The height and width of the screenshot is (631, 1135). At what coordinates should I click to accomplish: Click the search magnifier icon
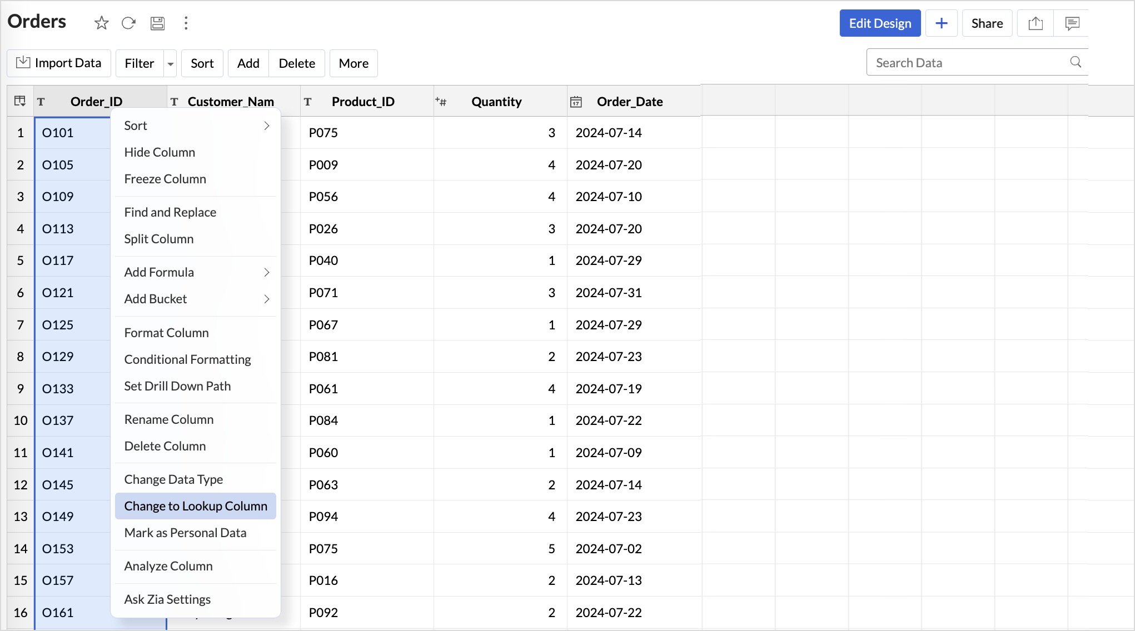(1076, 62)
